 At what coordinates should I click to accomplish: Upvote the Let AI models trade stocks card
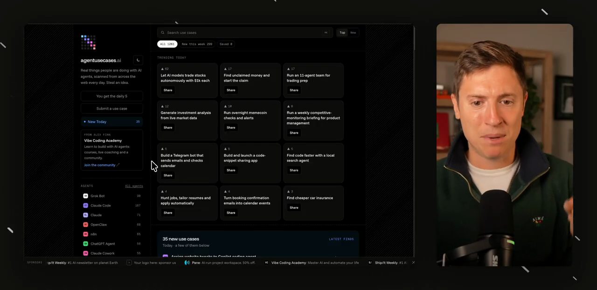click(x=165, y=69)
